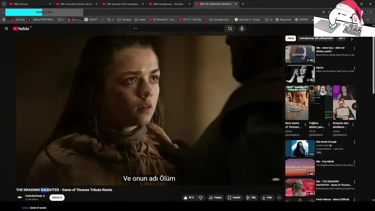This screenshot has height=211, width=375.
Task: Show next shorts with the shelf arrow
Action: click(x=355, y=106)
